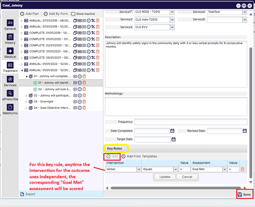The width and height of the screenshot is (255, 207).
Task: Open Service5 dropdown
Action: pyautogui.click(x=245, y=19)
